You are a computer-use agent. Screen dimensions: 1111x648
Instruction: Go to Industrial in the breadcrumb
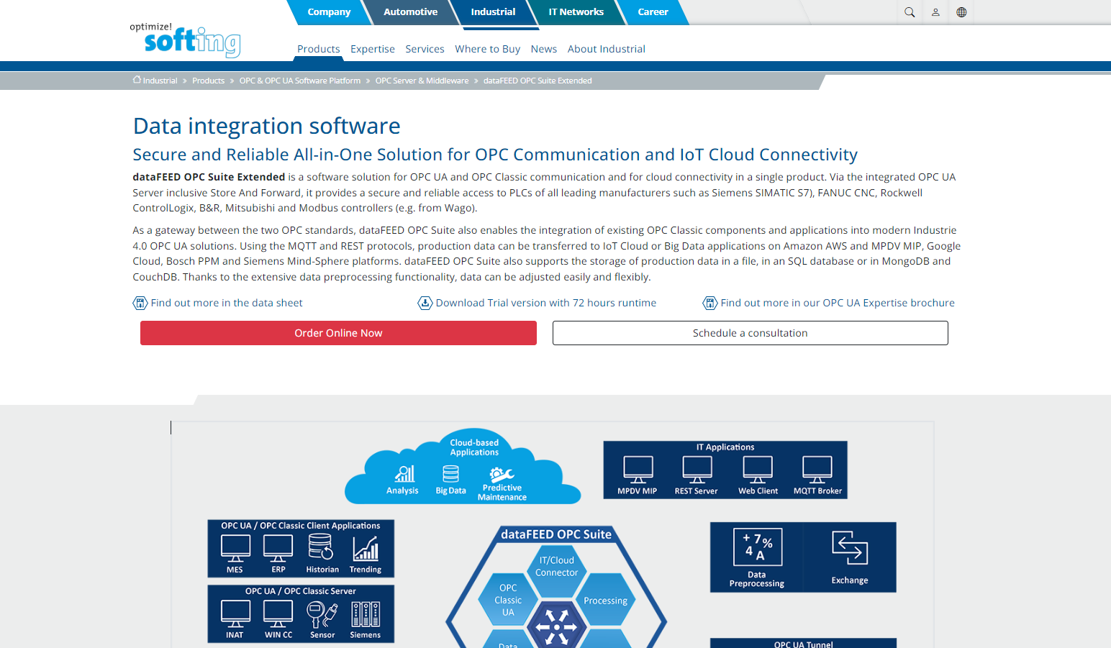click(x=160, y=81)
